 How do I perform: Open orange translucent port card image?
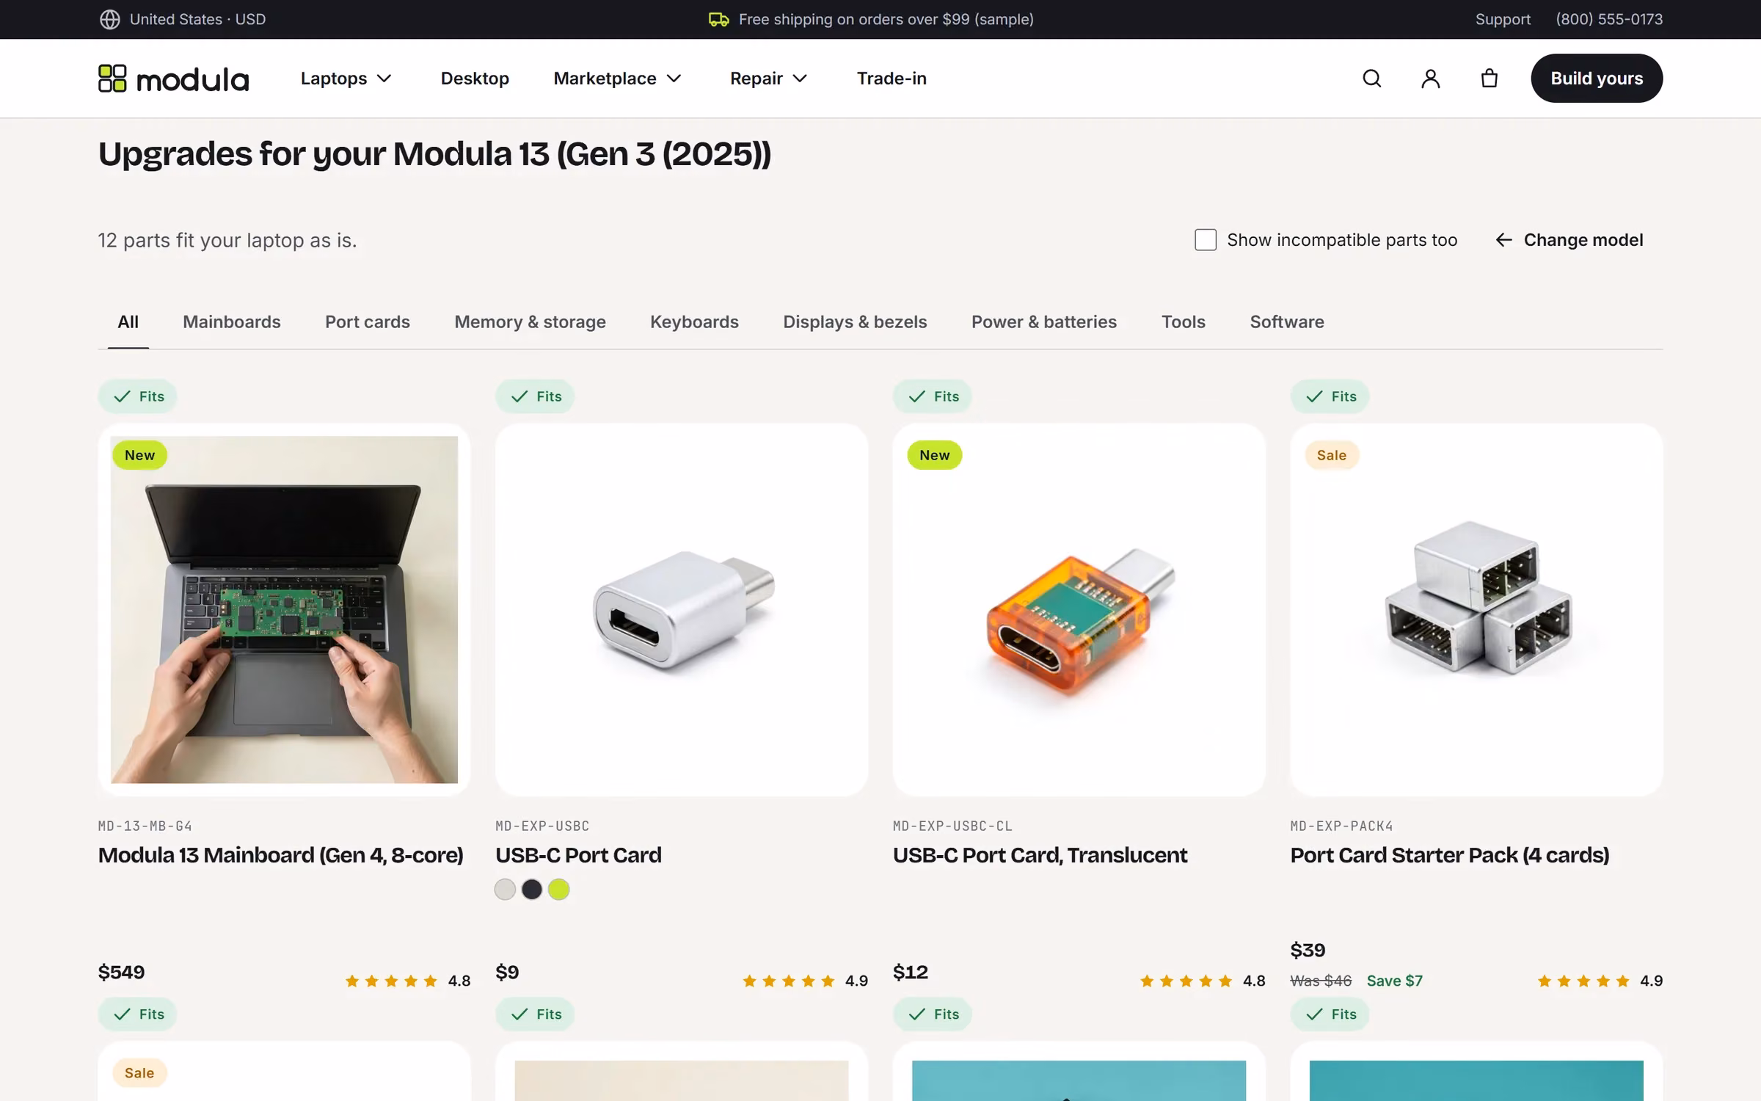pyautogui.click(x=1079, y=610)
